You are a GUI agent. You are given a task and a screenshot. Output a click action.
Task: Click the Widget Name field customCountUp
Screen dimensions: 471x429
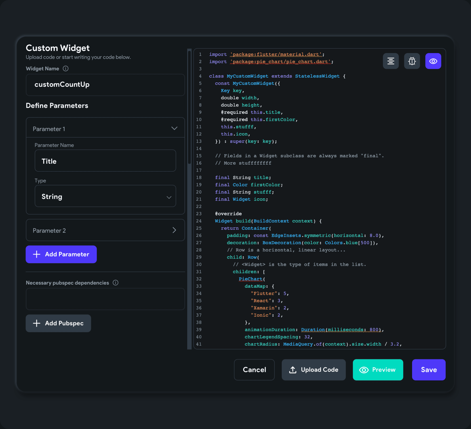click(x=105, y=85)
